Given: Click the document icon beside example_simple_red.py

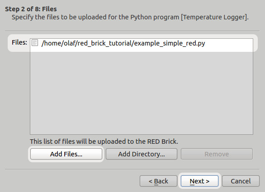Looking at the screenshot, I should click(x=35, y=43).
